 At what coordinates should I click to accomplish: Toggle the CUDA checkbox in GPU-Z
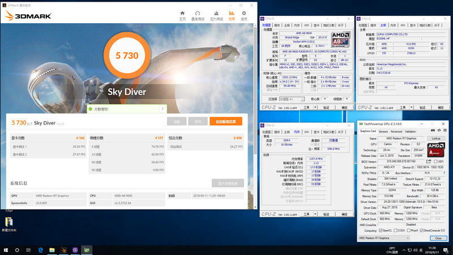pos(395,231)
